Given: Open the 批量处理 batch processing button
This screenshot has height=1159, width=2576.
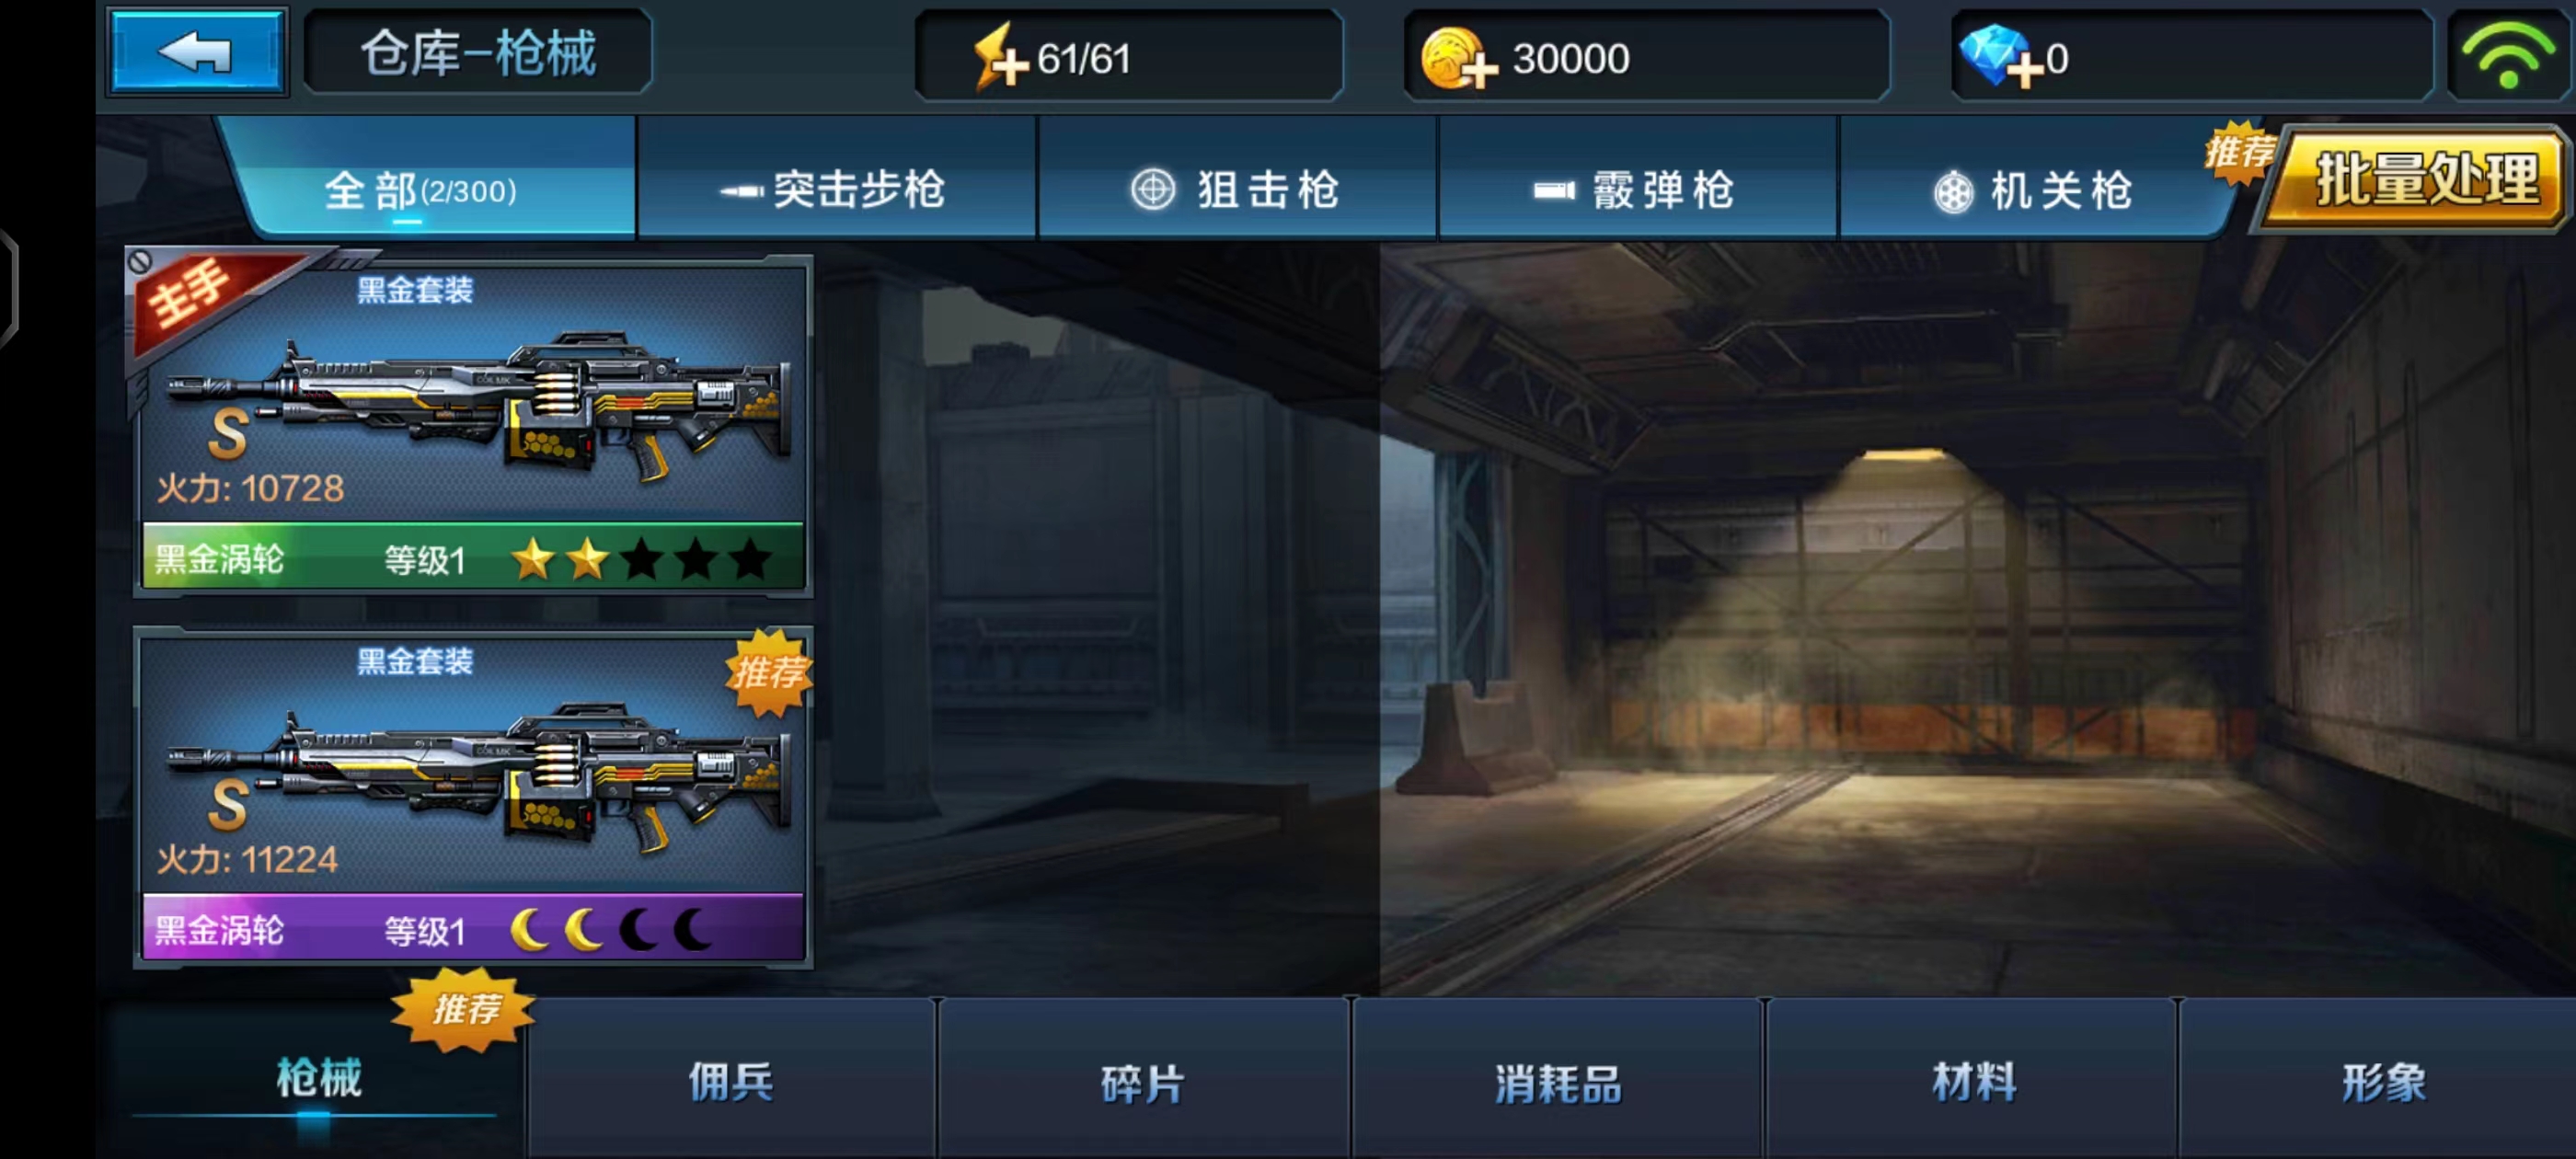Looking at the screenshot, I should 2415,180.
